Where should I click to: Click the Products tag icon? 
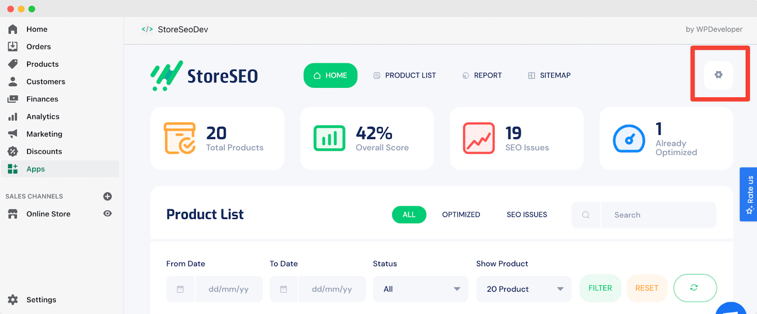(13, 64)
